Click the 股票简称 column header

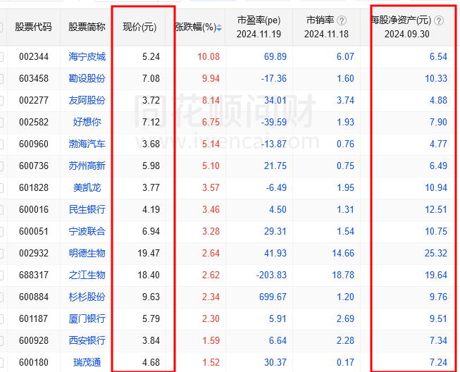[87, 27]
